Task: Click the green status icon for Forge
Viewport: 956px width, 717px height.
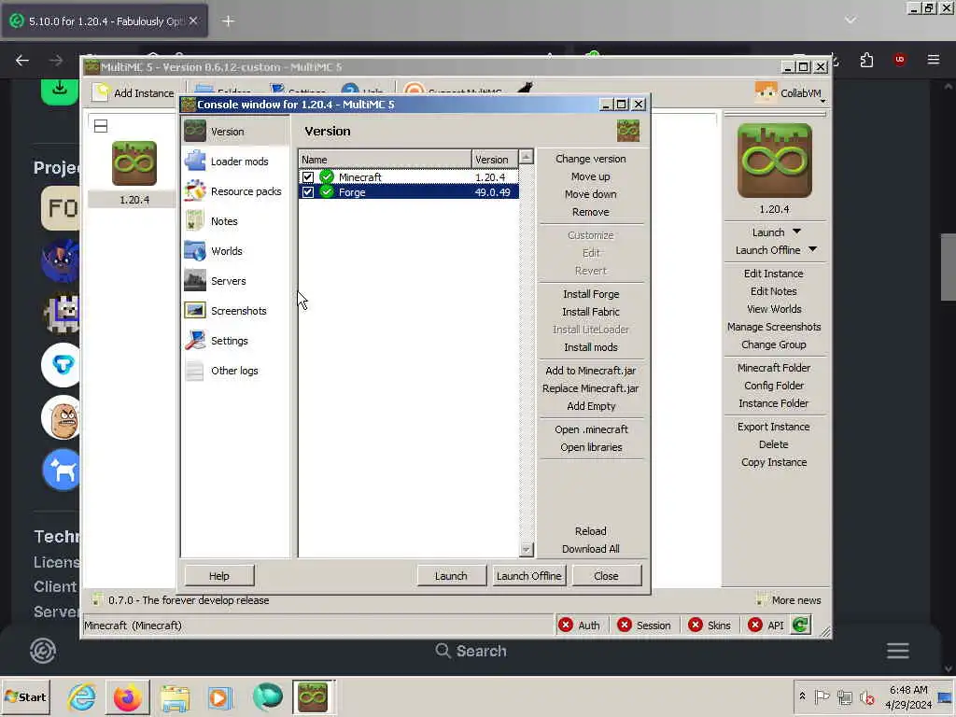Action: tap(327, 192)
